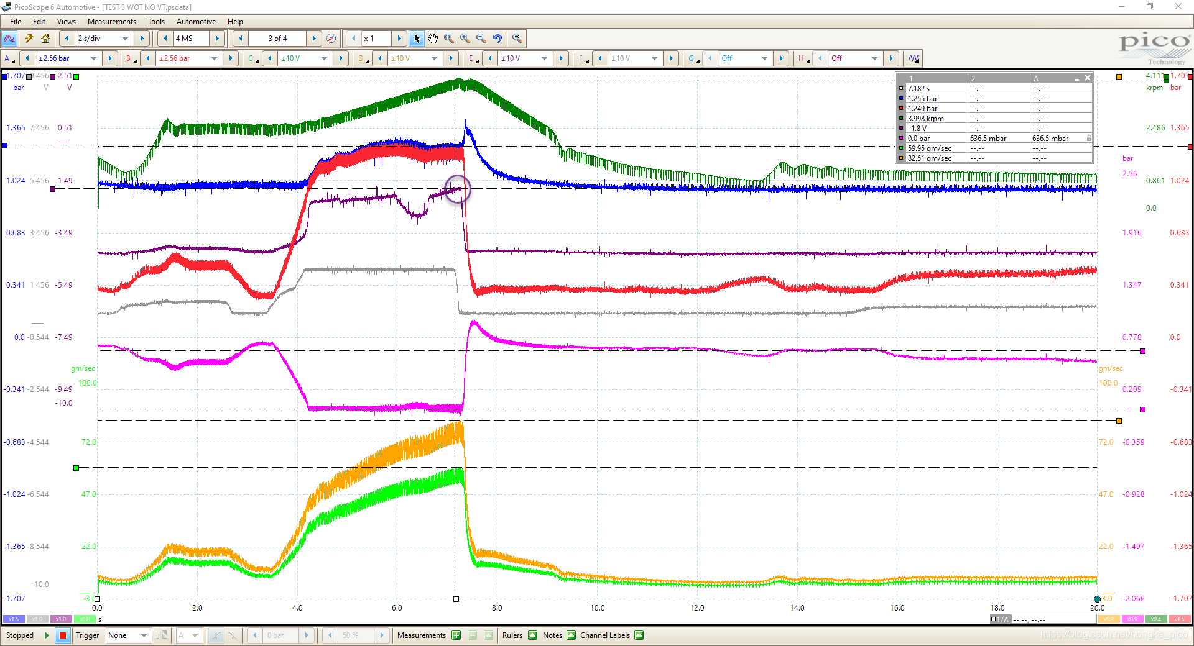Click the zoom out tool
The width and height of the screenshot is (1194, 646).
tap(481, 39)
